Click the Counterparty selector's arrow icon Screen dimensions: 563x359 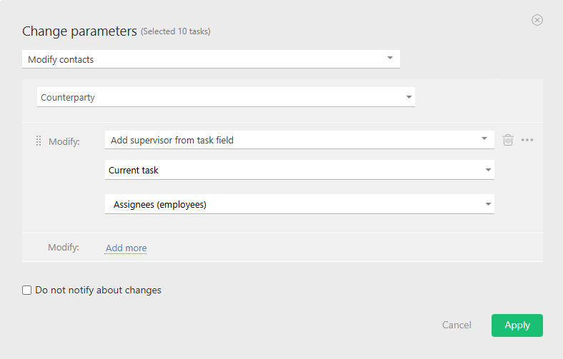pyautogui.click(x=409, y=97)
